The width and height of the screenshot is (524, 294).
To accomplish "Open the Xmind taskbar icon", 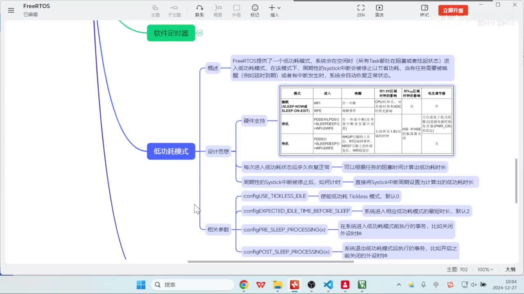I will pos(294,285).
